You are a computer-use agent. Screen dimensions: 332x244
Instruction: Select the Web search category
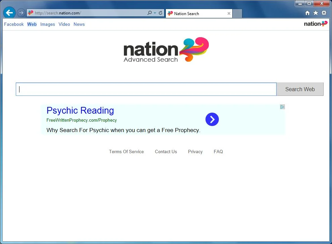[32, 24]
